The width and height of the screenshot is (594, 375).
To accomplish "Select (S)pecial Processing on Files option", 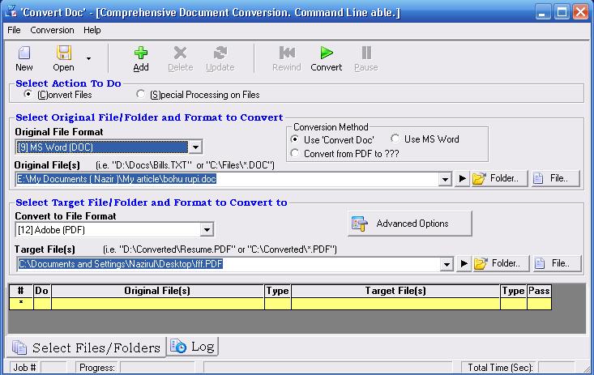I will point(140,94).
